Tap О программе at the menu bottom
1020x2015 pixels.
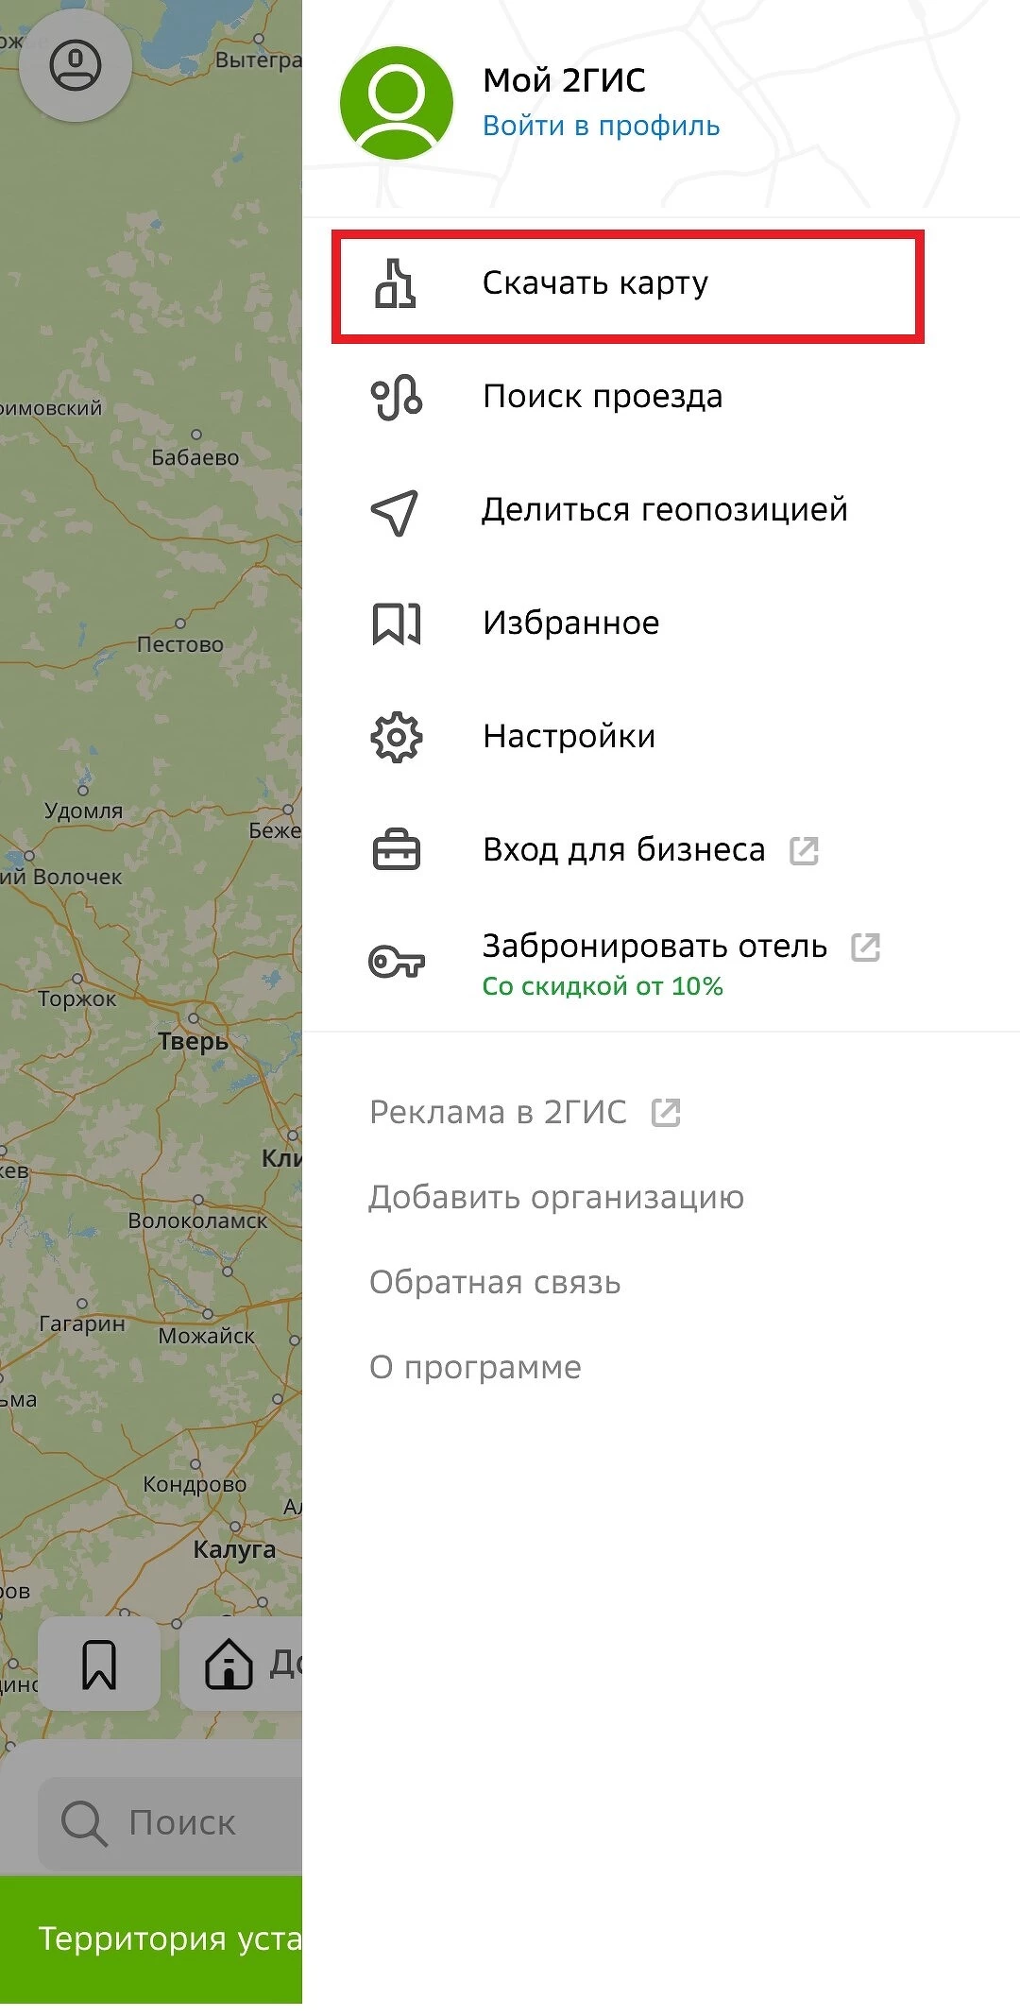[x=475, y=1367]
